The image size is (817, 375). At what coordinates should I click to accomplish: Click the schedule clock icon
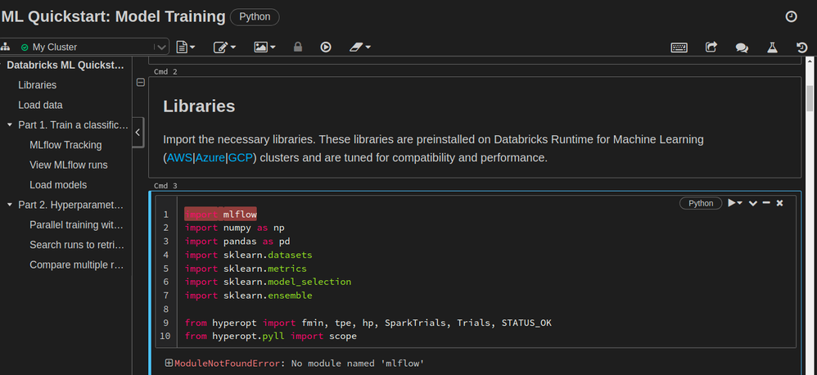(791, 16)
